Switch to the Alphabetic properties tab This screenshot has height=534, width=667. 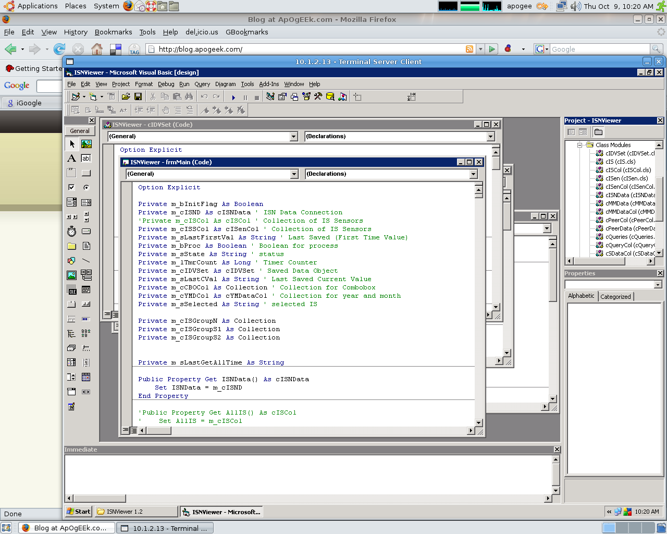pos(581,296)
